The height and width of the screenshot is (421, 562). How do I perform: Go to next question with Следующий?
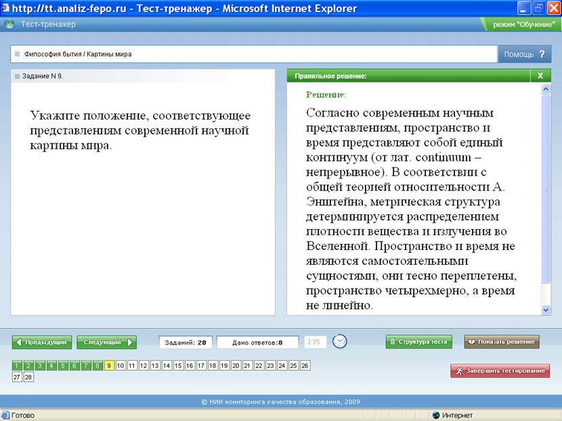point(107,343)
